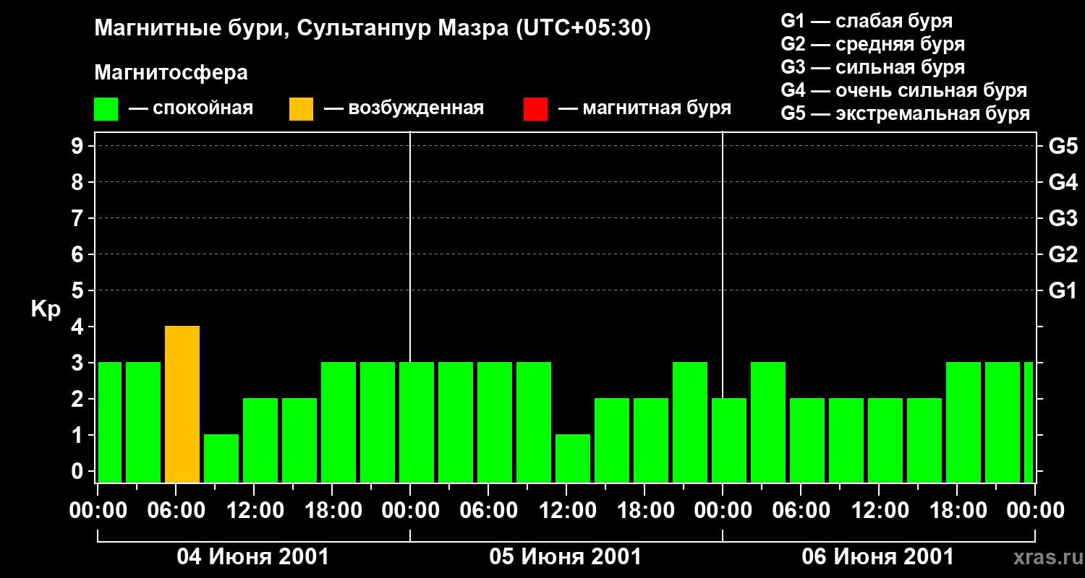Screen dimensions: 1085x578
Task: Click the 'G2 — средняя буря' legend line
Action: pos(873,44)
